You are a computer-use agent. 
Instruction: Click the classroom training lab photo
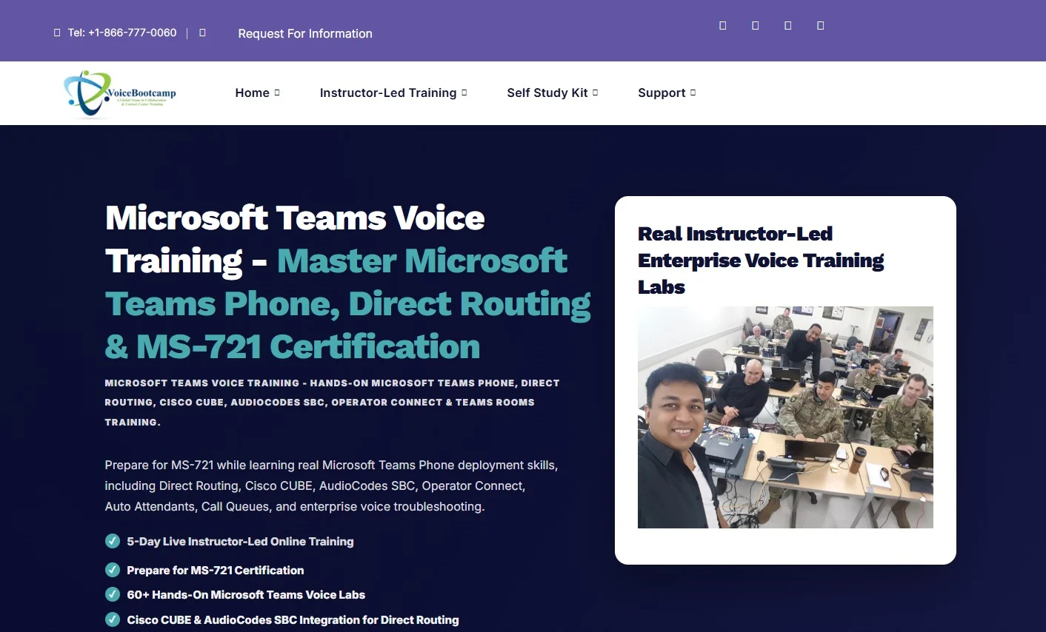(785, 417)
